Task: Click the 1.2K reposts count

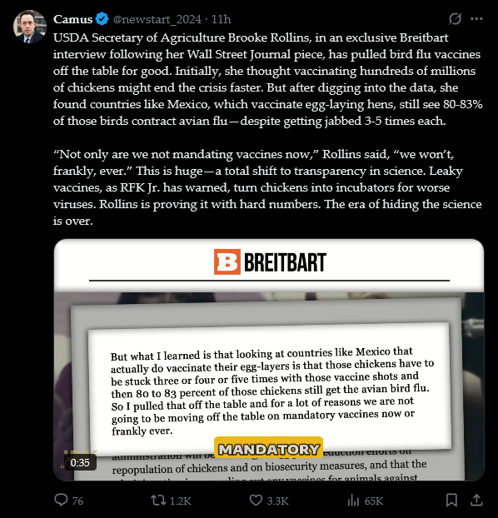Action: click(x=181, y=501)
